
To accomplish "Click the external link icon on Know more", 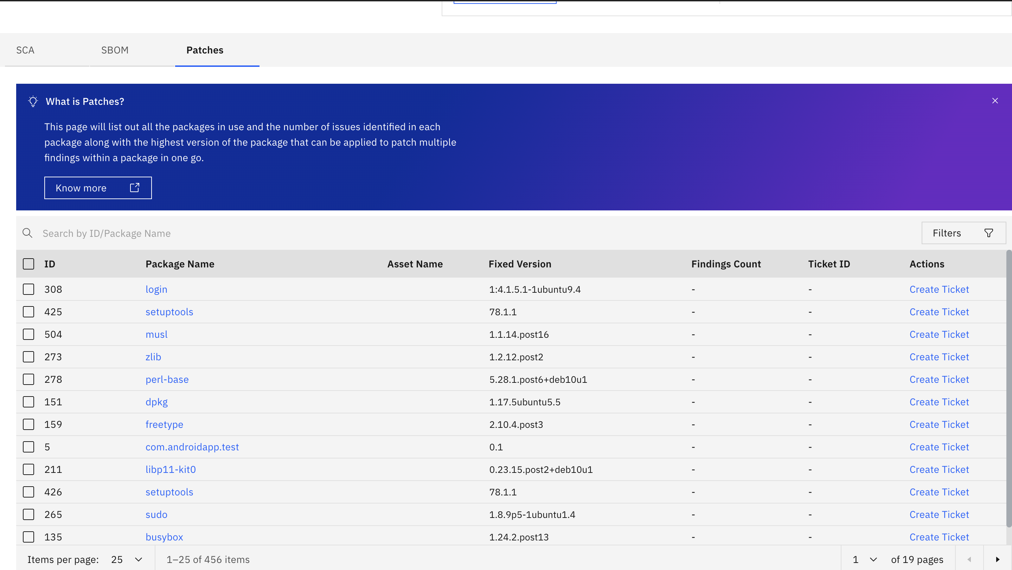I will click(135, 188).
